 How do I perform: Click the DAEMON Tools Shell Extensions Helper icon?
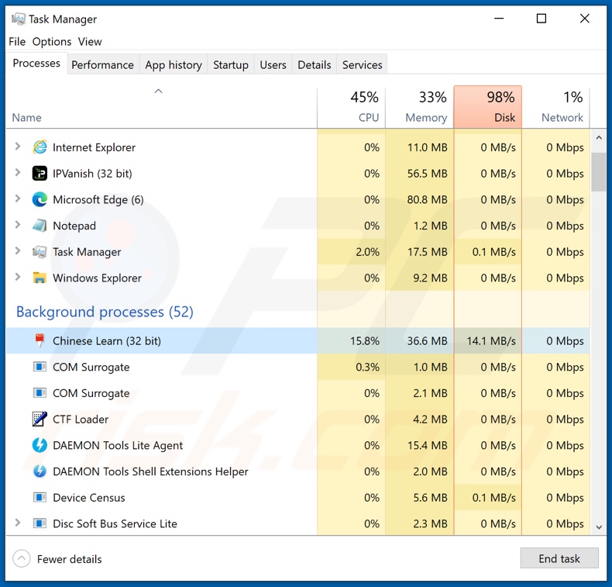40,471
